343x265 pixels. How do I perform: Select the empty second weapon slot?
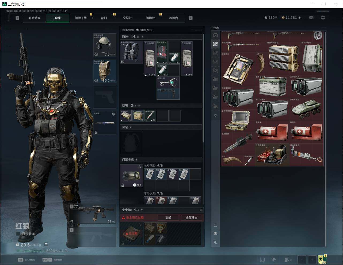pyautogui.click(x=93, y=237)
